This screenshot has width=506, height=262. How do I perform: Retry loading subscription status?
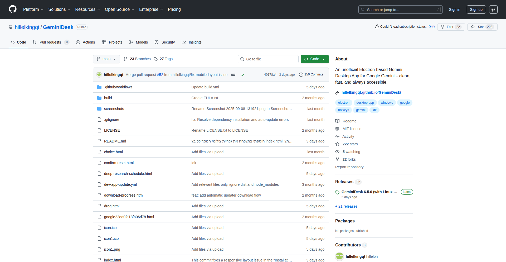[x=431, y=27]
